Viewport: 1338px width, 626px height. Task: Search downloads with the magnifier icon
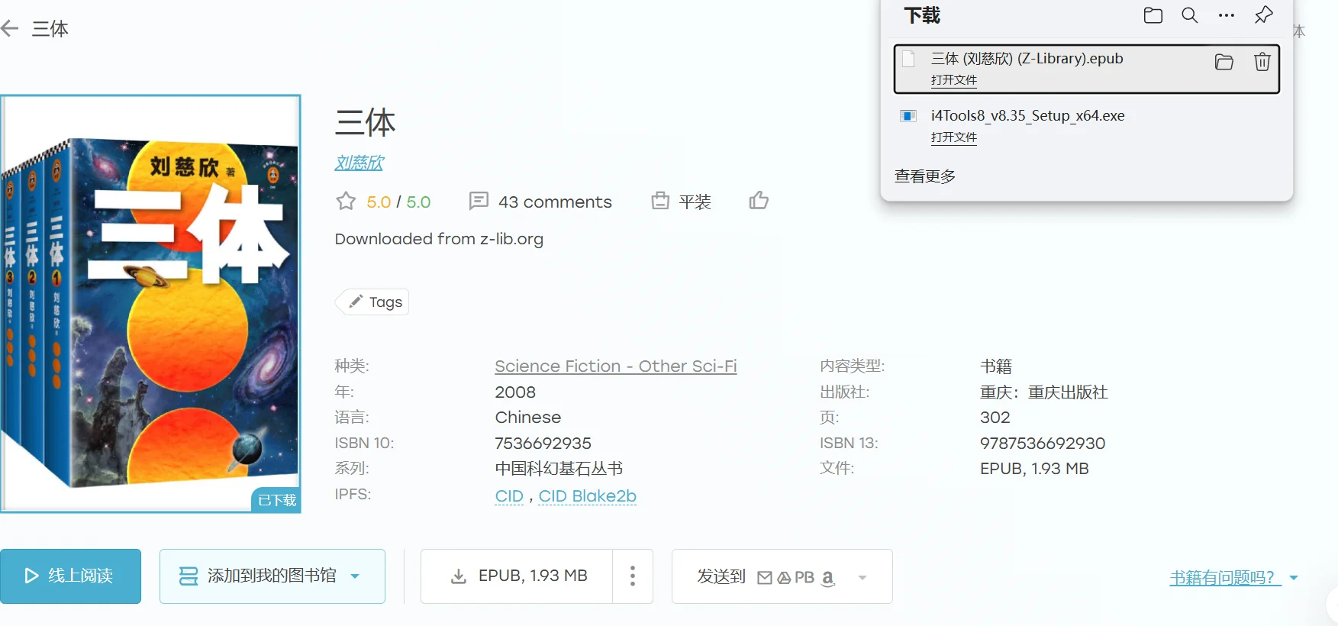tap(1190, 15)
